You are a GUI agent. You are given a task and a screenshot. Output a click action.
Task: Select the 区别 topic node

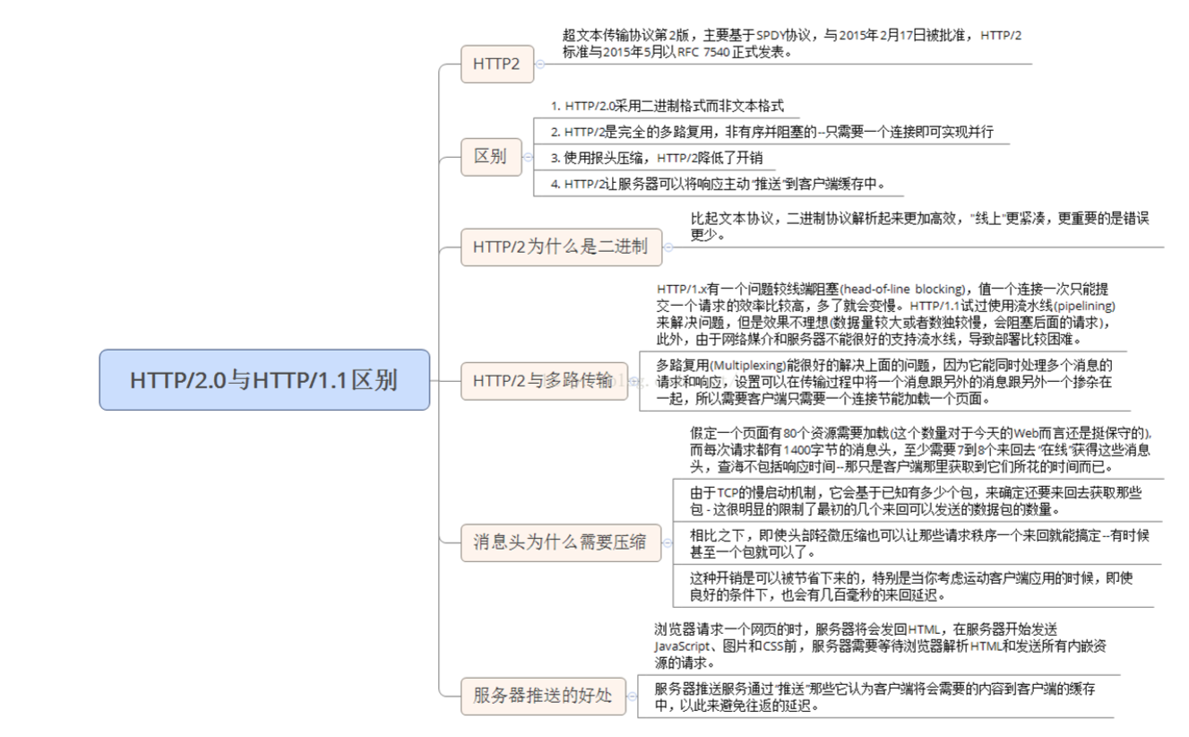pyautogui.click(x=491, y=156)
